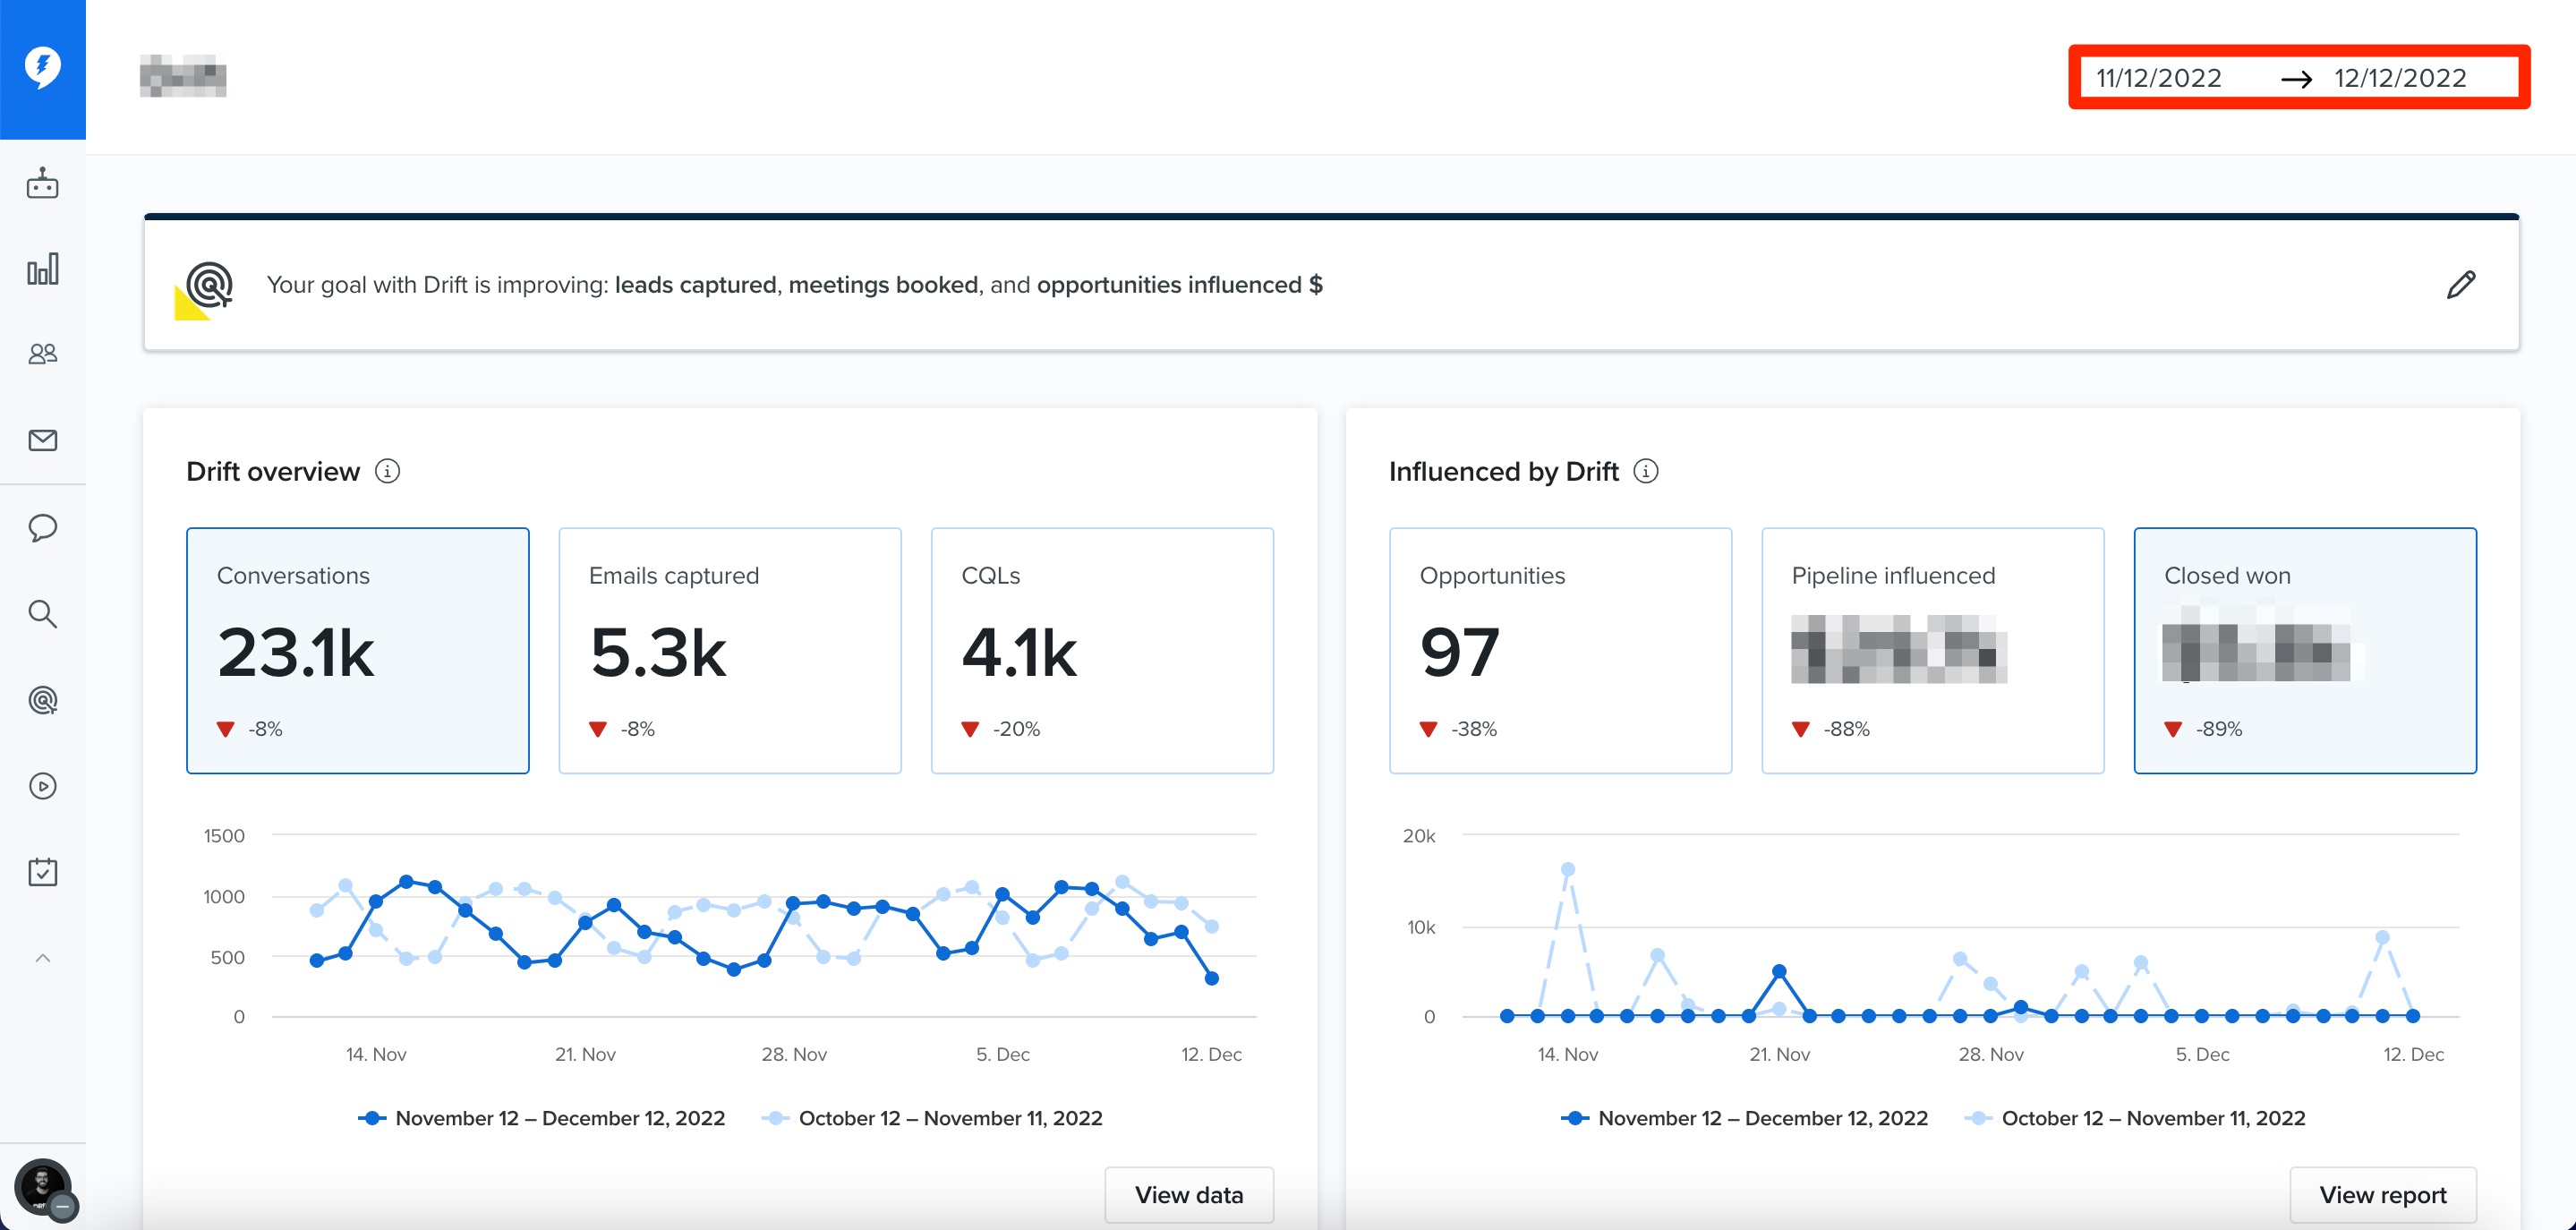Click the 20k-scale peak point near 14. Nov
This screenshot has width=2576, height=1230.
tap(1567, 869)
